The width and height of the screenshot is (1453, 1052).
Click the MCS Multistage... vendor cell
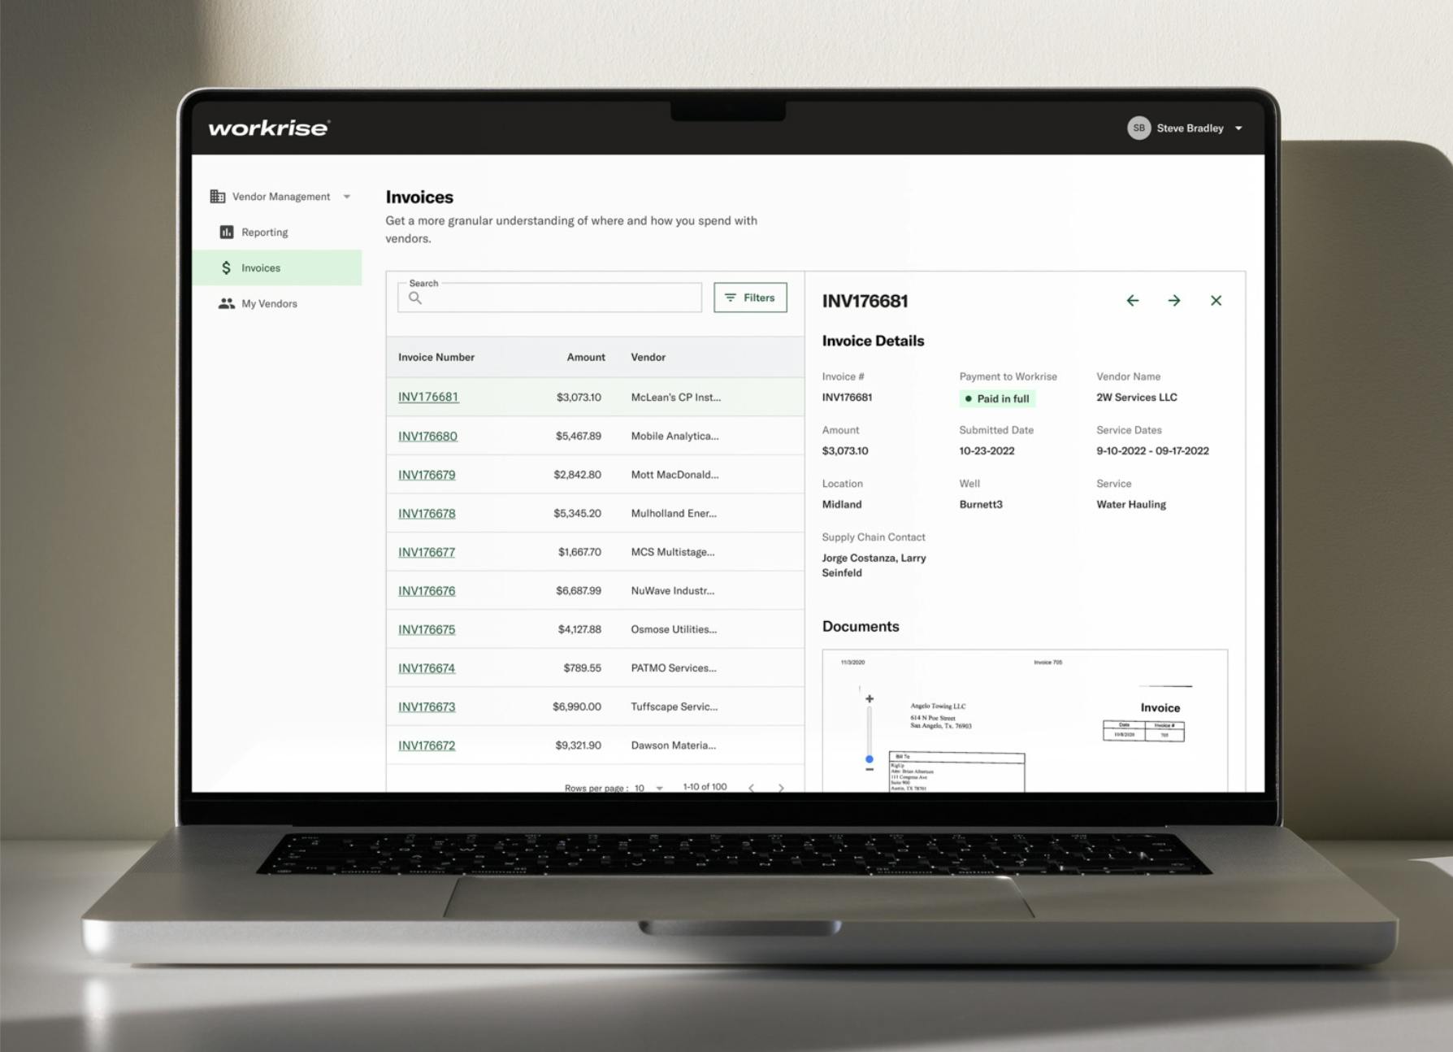[673, 552]
